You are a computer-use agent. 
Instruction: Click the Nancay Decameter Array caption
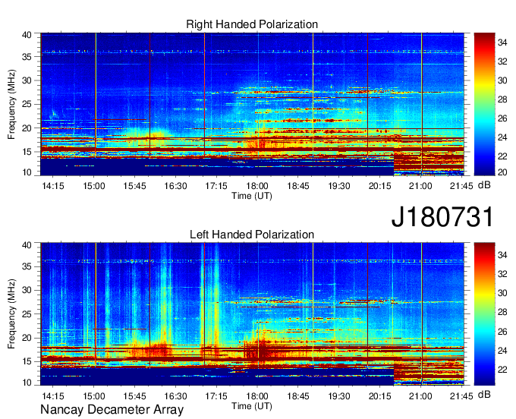[x=112, y=409]
